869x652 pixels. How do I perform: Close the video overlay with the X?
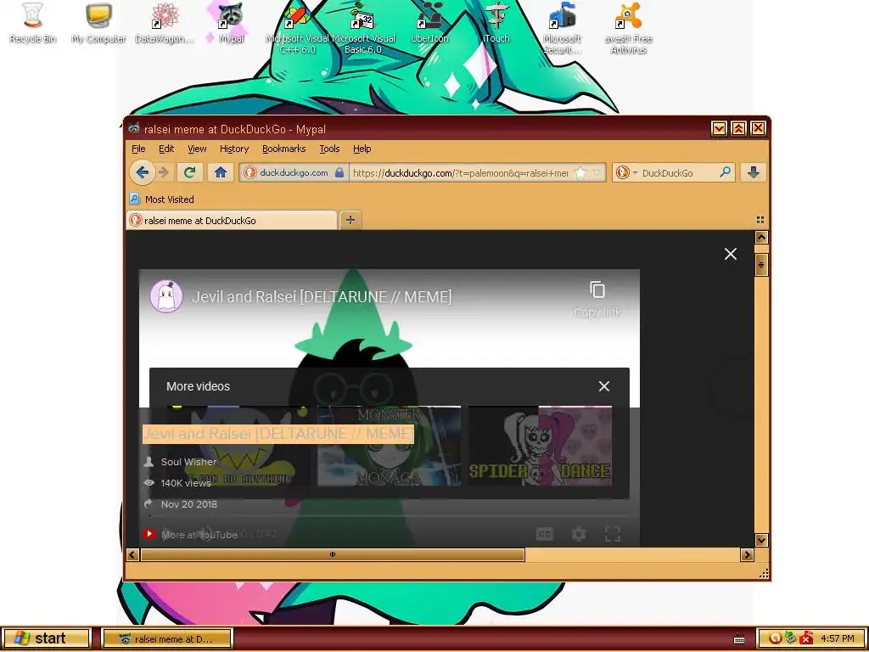coord(731,254)
